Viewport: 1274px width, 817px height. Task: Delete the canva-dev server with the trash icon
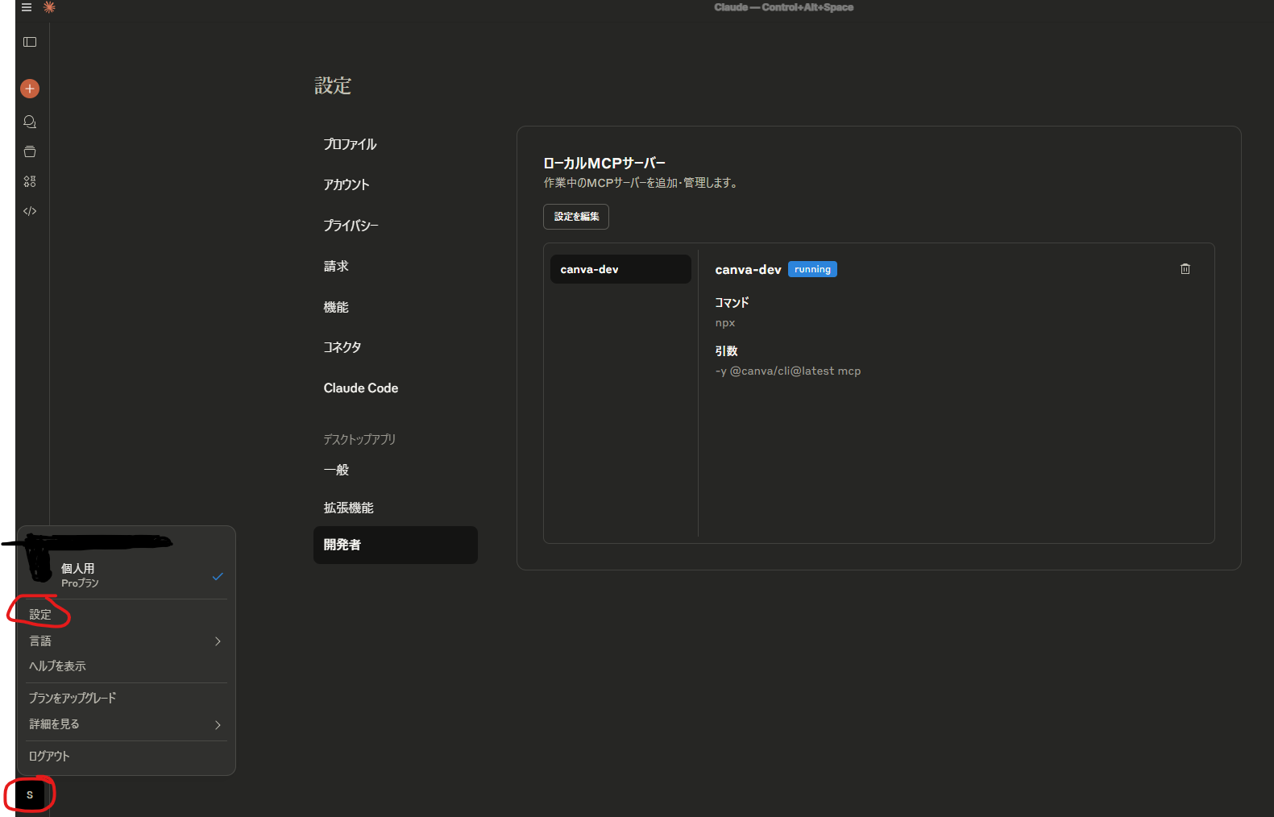tap(1185, 269)
